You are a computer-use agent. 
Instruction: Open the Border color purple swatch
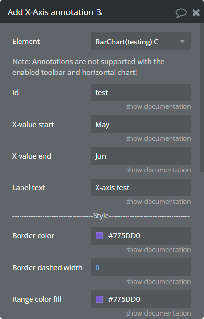pos(99,236)
